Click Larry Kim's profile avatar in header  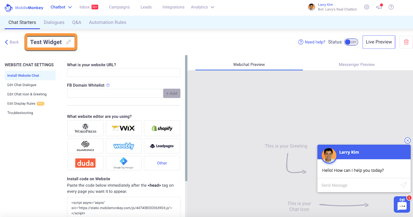pyautogui.click(x=312, y=7)
